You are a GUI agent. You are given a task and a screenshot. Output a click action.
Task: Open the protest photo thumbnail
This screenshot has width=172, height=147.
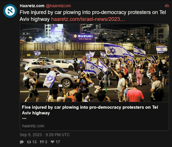click(x=94, y=63)
